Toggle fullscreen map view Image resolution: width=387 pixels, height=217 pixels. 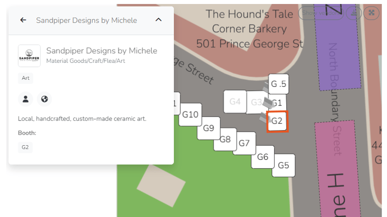tap(372, 13)
